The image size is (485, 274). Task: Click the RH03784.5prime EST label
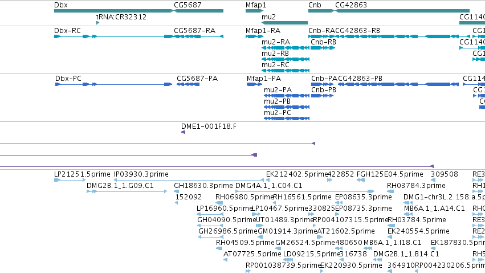pos(417,220)
